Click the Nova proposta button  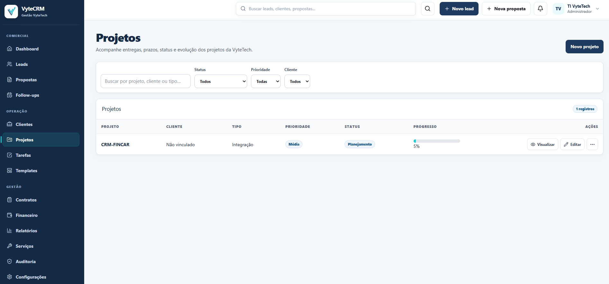point(506,9)
